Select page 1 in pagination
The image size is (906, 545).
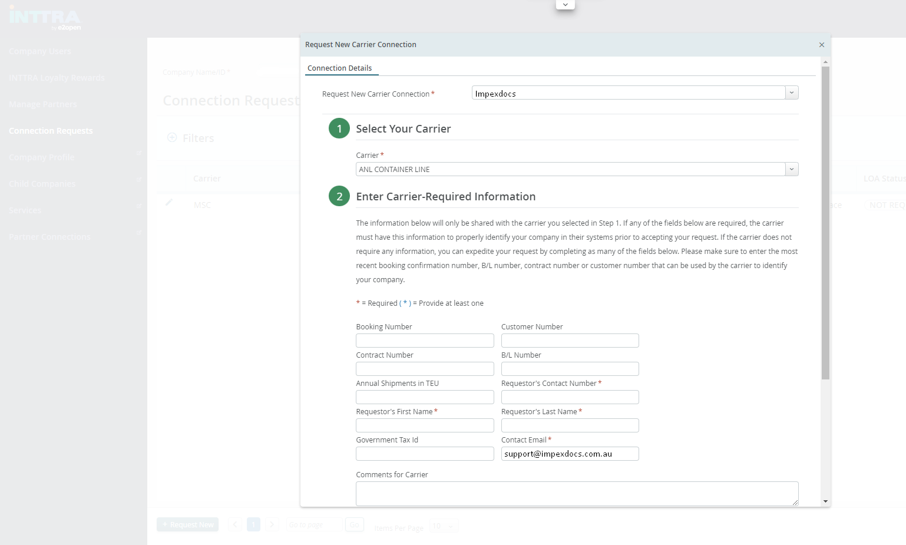pyautogui.click(x=253, y=524)
